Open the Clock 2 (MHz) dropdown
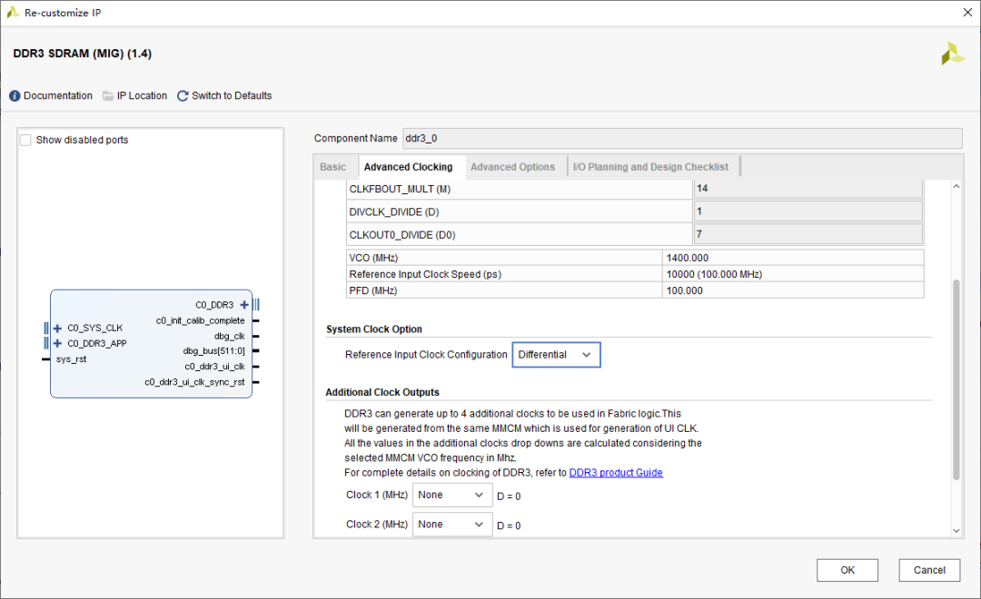This screenshot has width=981, height=599. (x=452, y=525)
